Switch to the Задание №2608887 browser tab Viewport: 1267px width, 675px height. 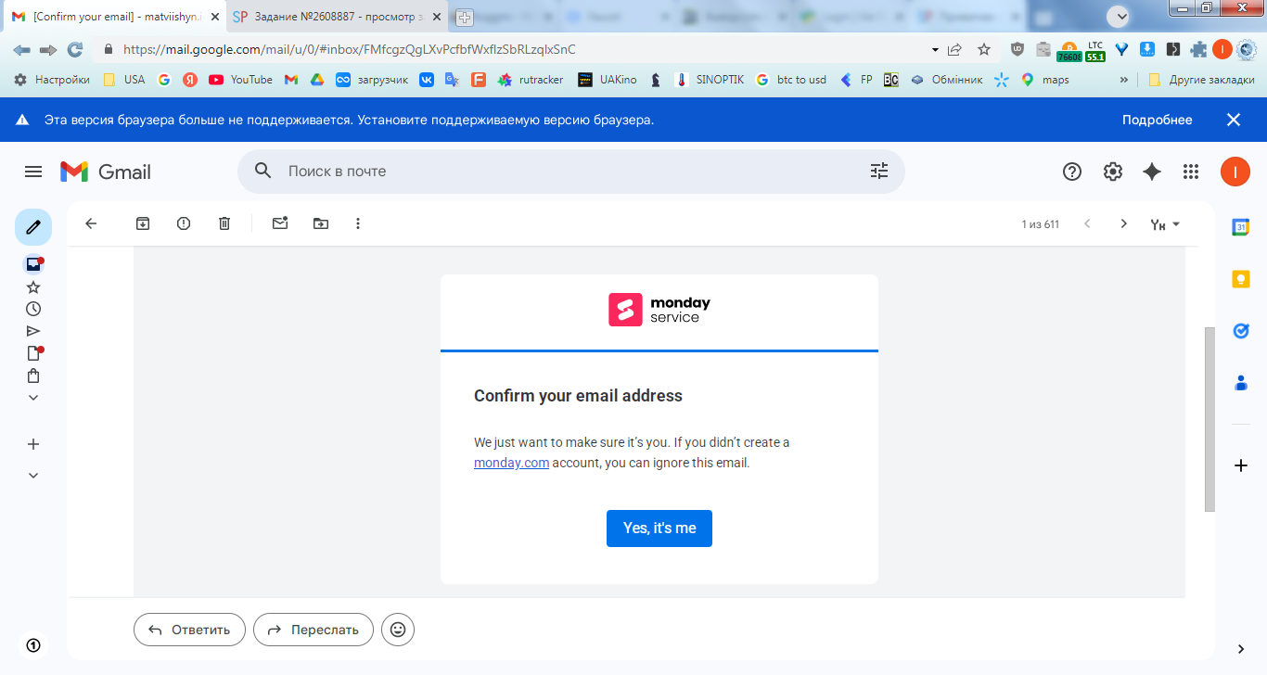coord(336,17)
